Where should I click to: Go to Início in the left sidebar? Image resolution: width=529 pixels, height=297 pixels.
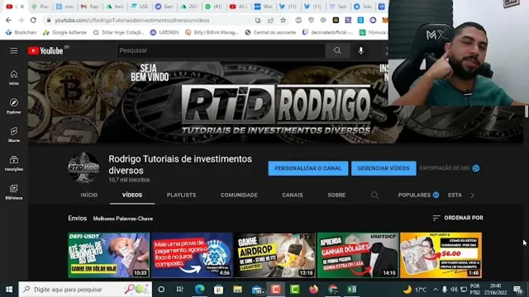pyautogui.click(x=14, y=77)
